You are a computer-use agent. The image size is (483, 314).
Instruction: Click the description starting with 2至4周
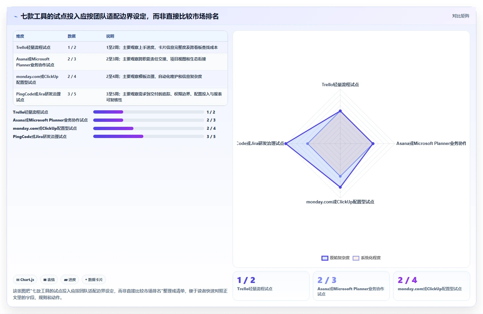154,77
